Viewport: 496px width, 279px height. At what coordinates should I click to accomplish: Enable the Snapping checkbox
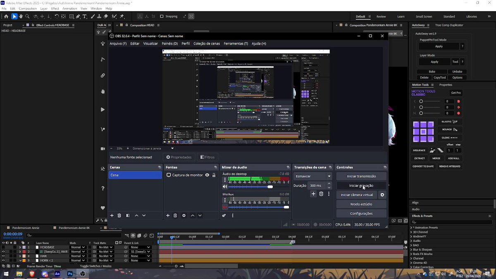[x=162, y=17]
